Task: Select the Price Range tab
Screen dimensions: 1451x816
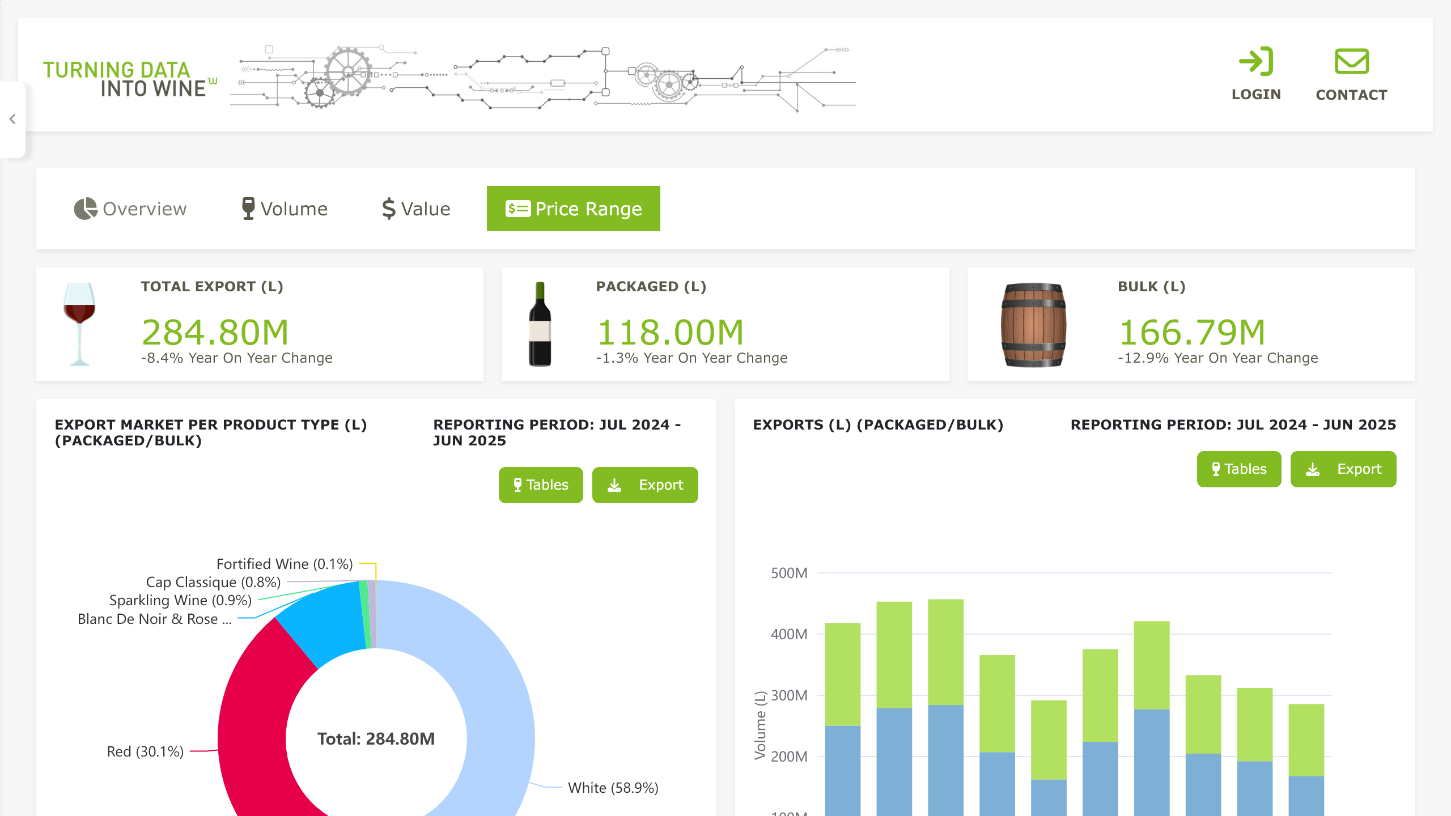Action: tap(574, 209)
